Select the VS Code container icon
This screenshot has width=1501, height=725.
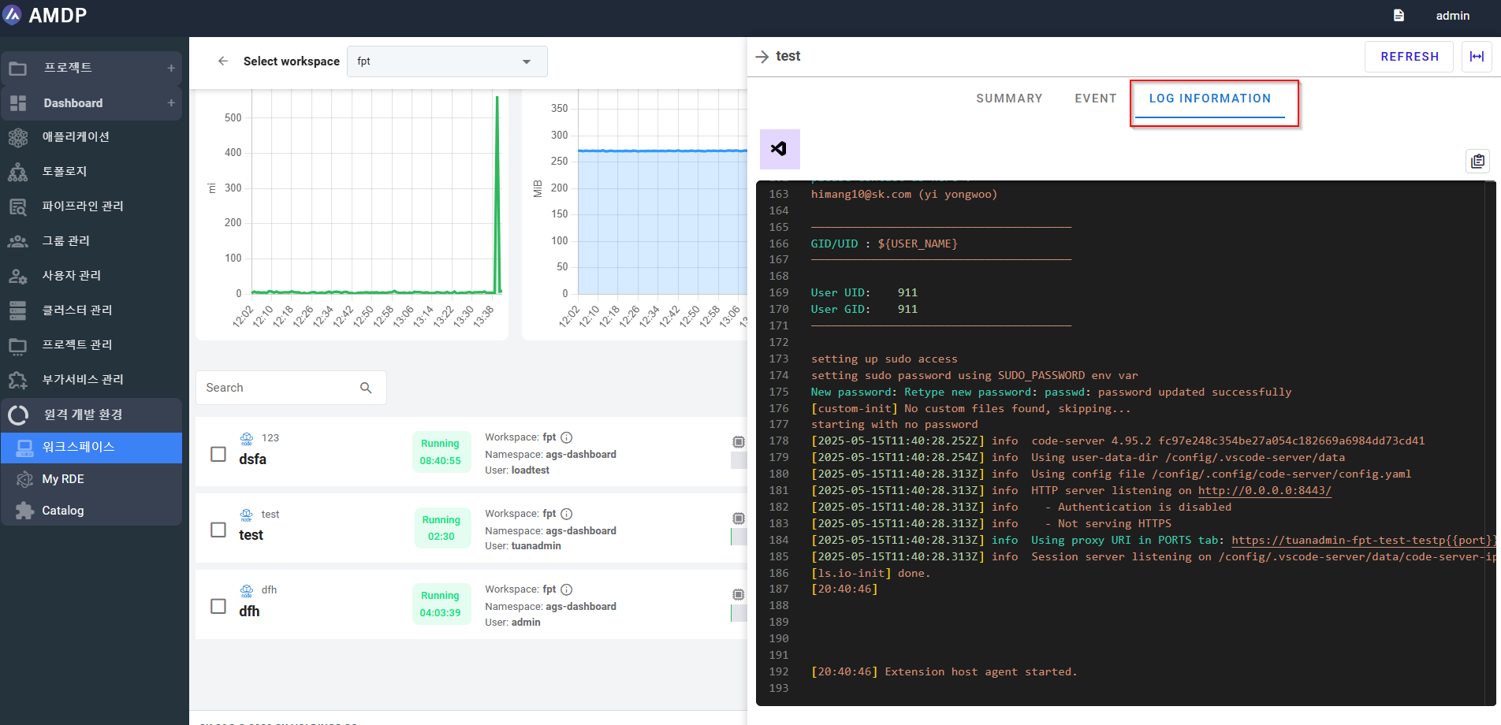click(x=780, y=149)
